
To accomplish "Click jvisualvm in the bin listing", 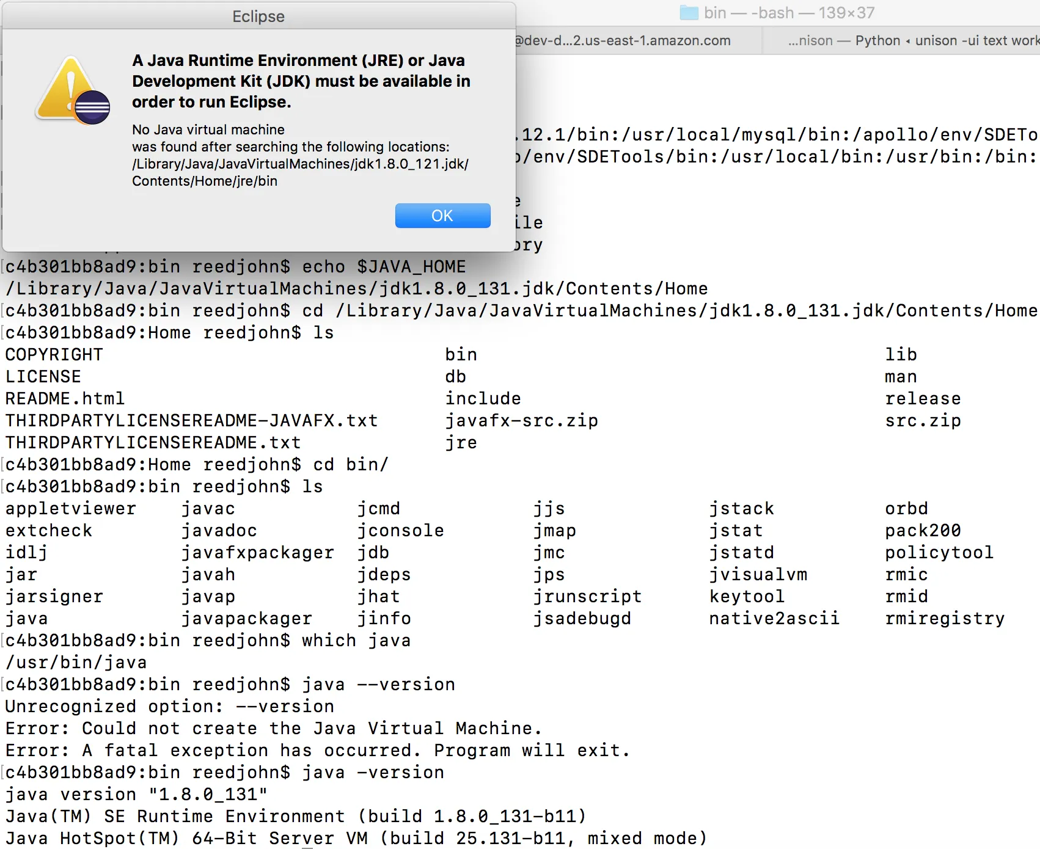I will (x=758, y=575).
